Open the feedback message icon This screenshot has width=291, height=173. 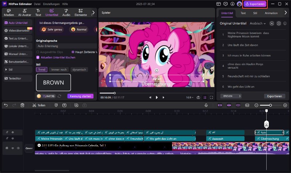click(226, 4)
